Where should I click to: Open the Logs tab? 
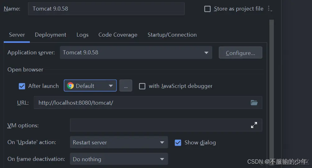82,35
